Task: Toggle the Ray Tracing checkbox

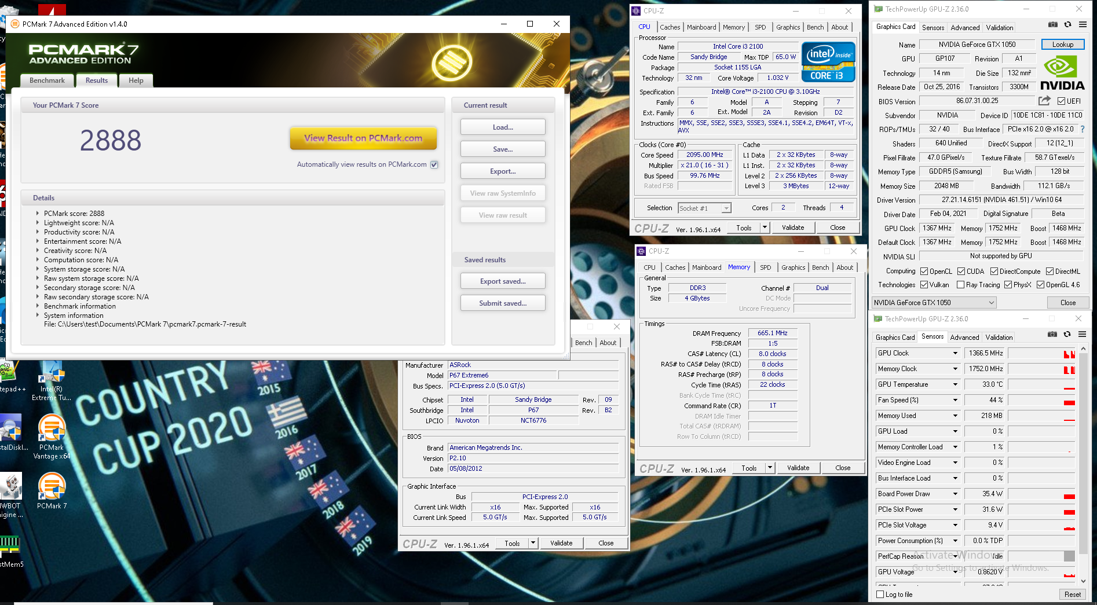Action: pyautogui.click(x=961, y=284)
